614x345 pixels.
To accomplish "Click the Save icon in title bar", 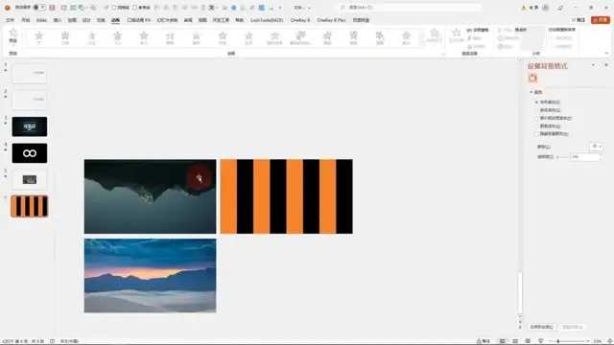I will click(52, 8).
